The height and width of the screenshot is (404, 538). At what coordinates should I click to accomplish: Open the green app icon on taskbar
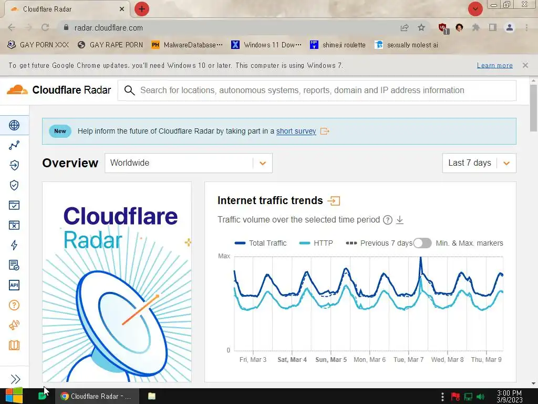pos(42,396)
